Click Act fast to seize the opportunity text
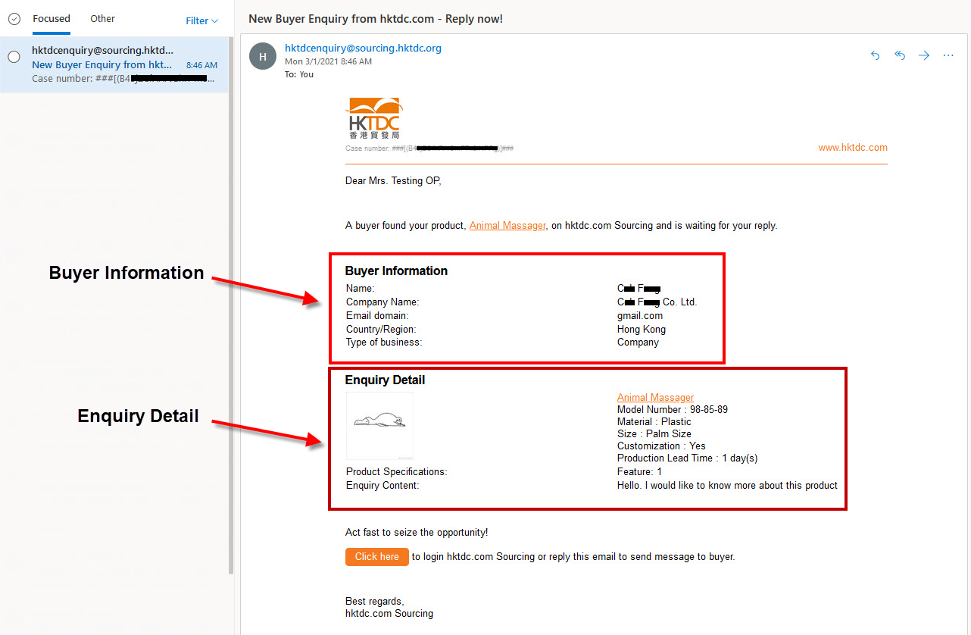The height and width of the screenshot is (635, 971). coord(417,533)
